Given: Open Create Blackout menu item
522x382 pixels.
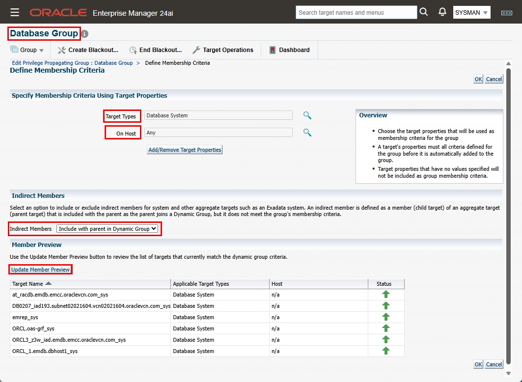Looking at the screenshot, I should tap(88, 50).
